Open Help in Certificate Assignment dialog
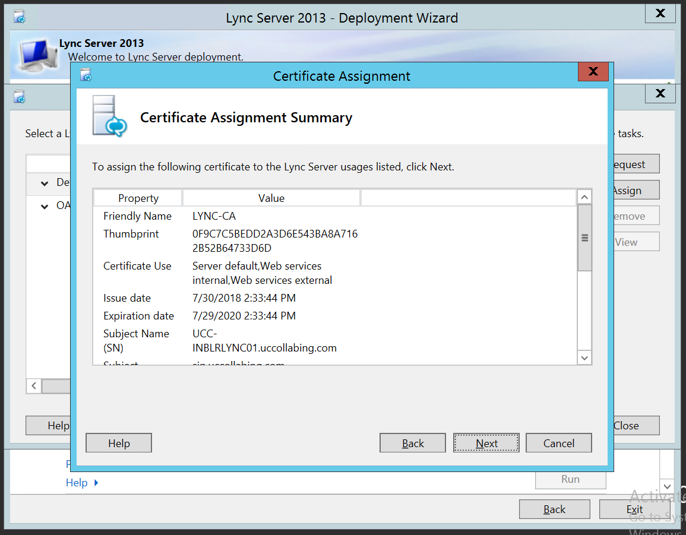Screen dimensions: 686x535 (119, 443)
